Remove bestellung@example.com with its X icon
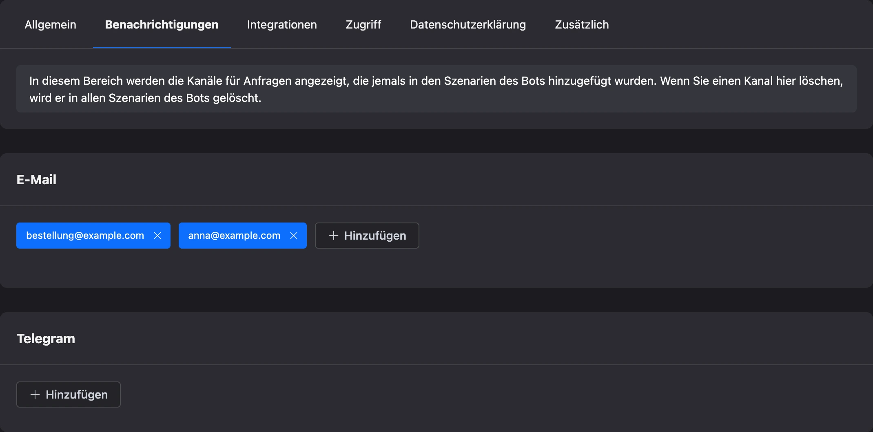 157,236
